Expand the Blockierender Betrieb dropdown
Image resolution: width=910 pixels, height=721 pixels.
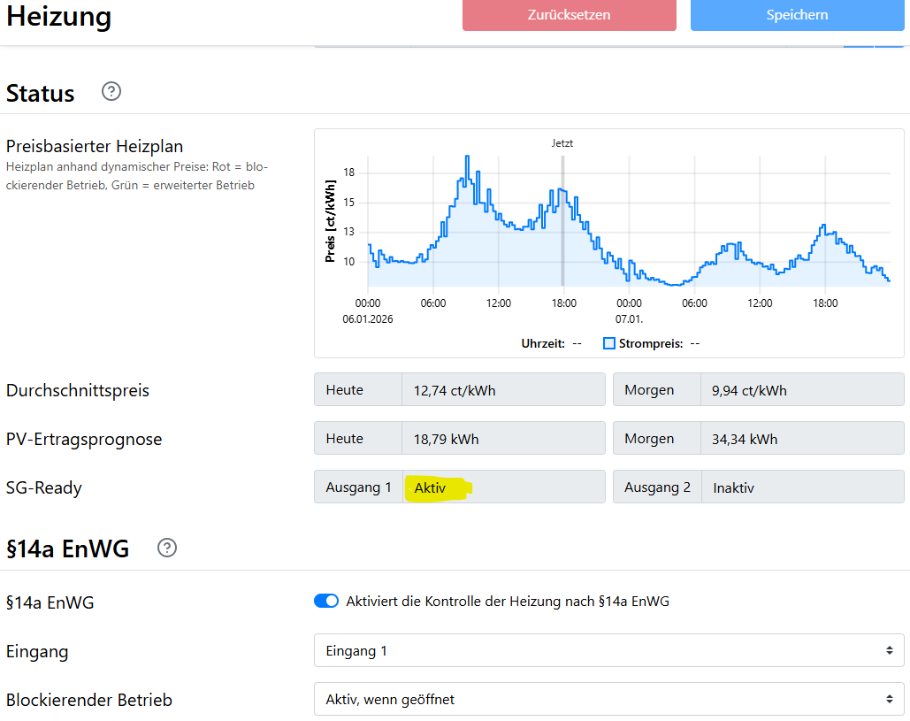click(x=608, y=700)
